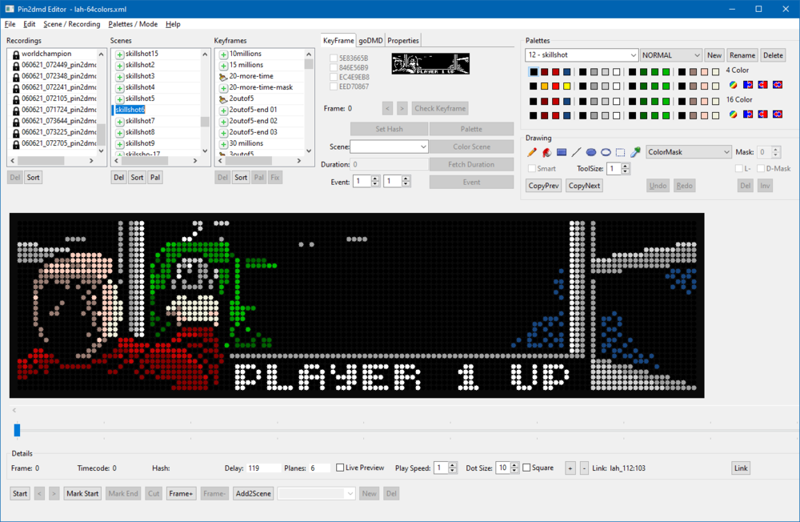Click the plus icon beside 10millions keyframe
Image resolution: width=800 pixels, height=522 pixels.
tap(223, 54)
